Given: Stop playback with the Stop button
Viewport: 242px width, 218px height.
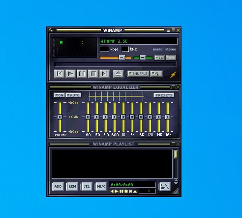Looking at the screenshot, I should 93,74.
